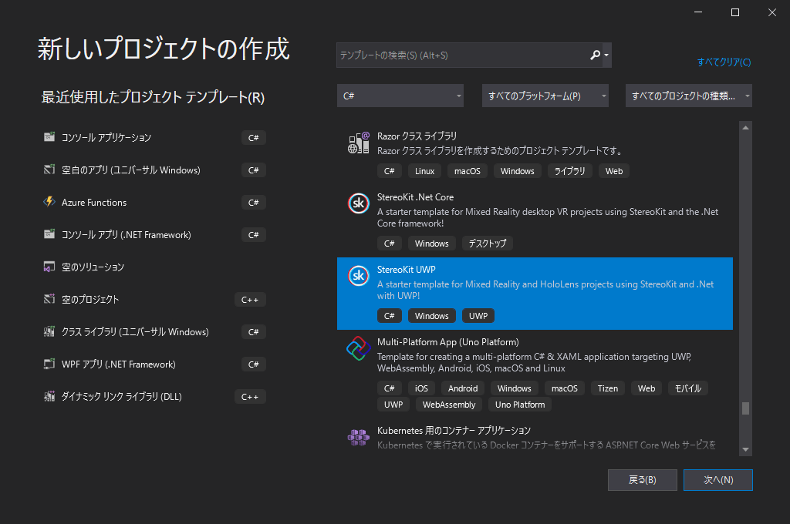790x524 pixels.
Task: Click the C++ badge beside 空のプロジェクト
Action: pos(250,300)
